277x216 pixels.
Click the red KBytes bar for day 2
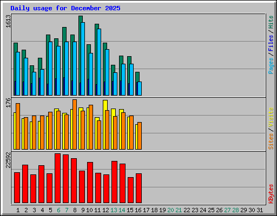click(x=25, y=184)
